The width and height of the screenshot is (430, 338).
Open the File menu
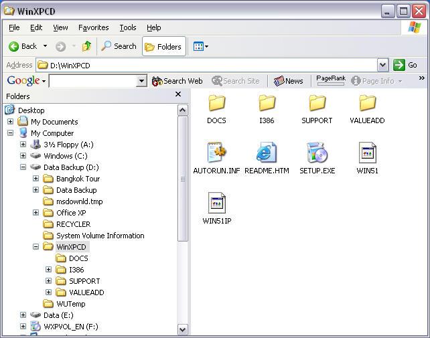(14, 27)
